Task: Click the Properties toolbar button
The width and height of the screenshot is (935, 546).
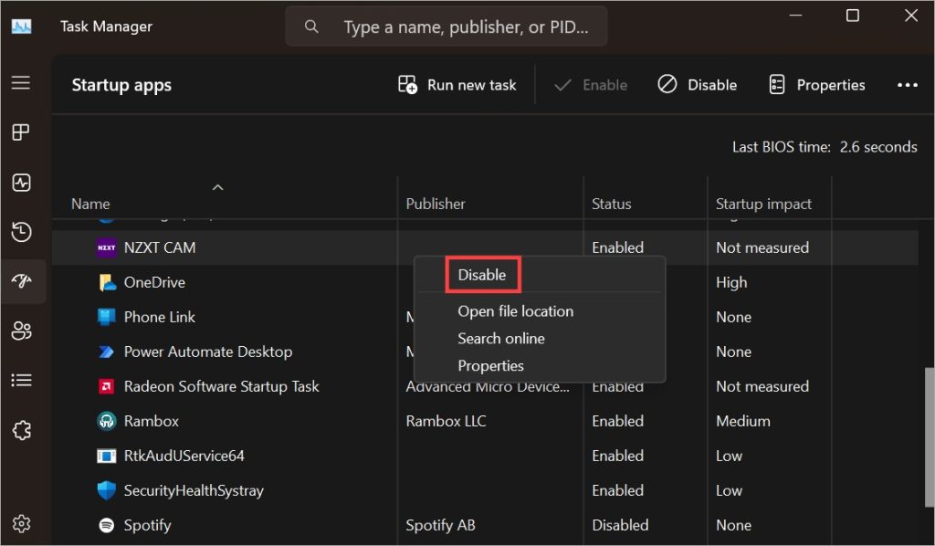Action: (816, 85)
